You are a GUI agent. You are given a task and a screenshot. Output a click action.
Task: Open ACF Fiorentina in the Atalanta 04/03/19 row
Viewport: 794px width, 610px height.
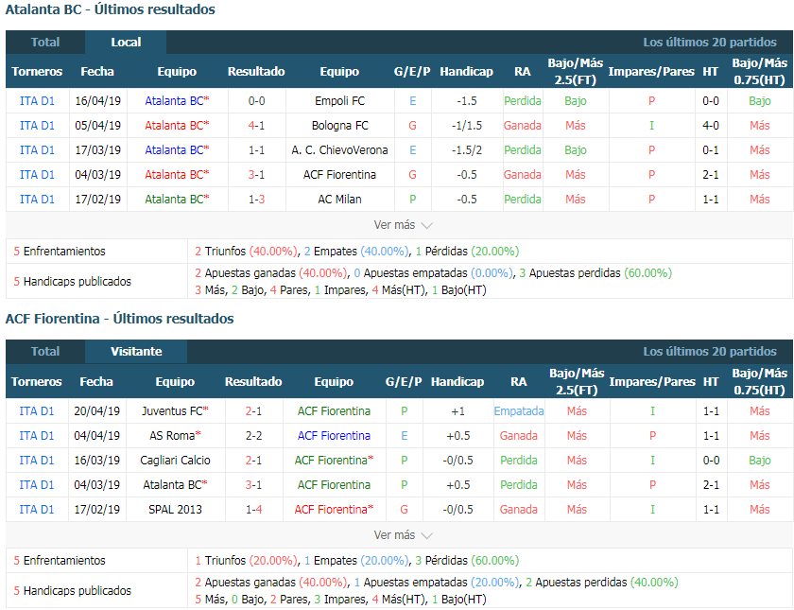pyautogui.click(x=339, y=175)
